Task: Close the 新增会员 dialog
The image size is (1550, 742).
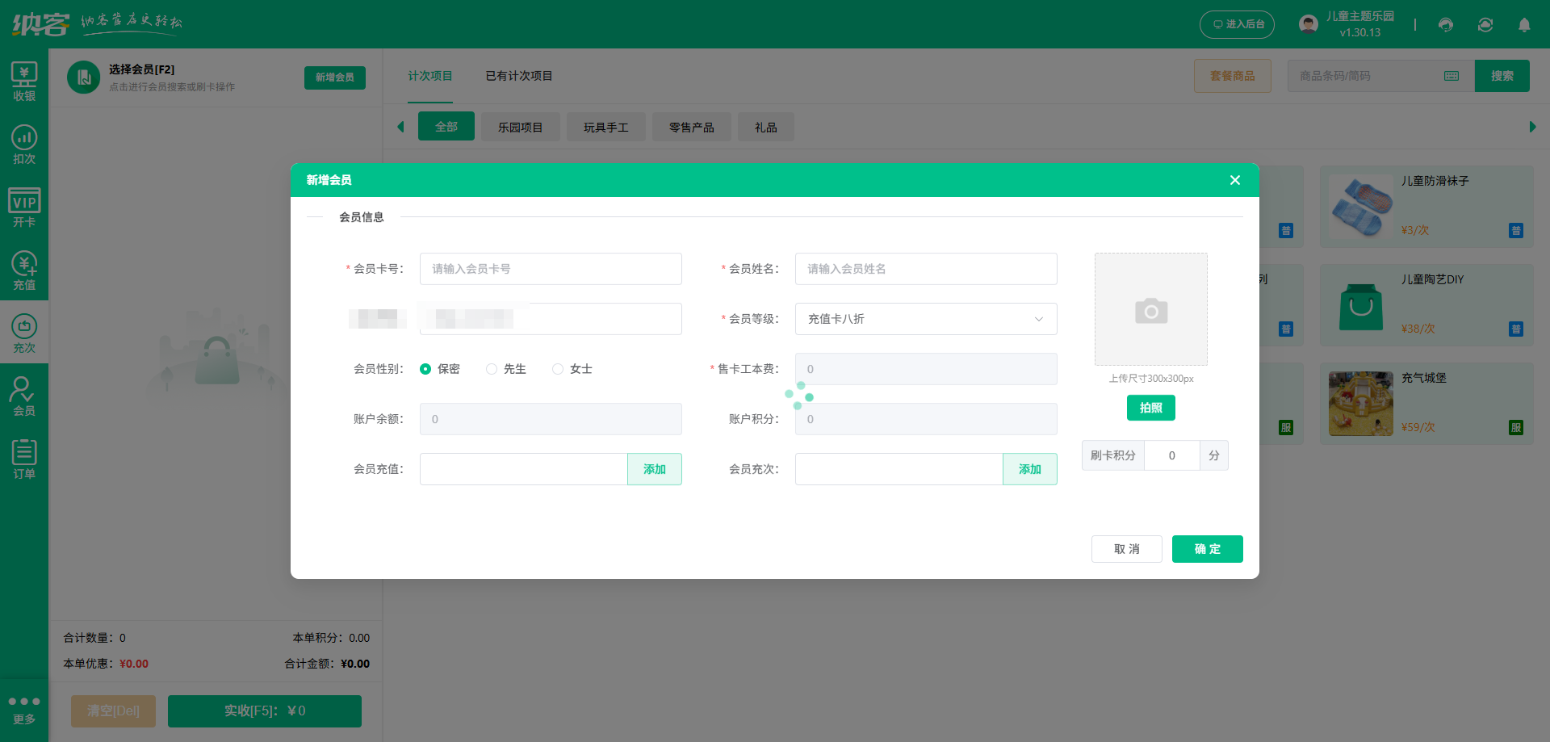Action: 1234,180
